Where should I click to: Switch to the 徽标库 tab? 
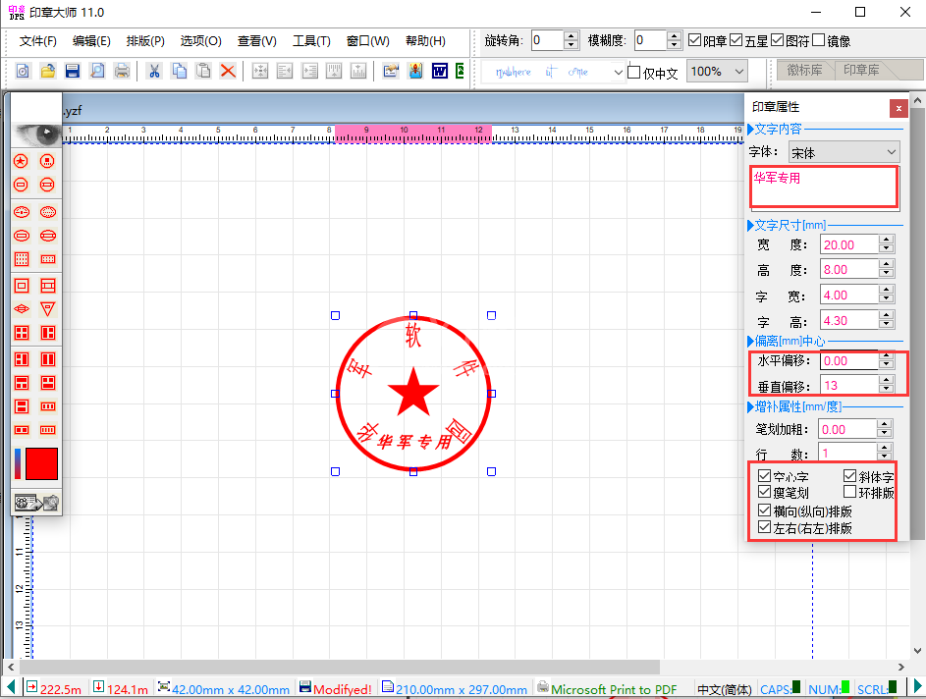804,70
